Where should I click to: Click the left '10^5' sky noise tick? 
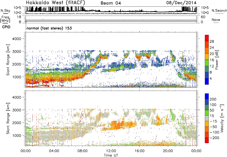[17, 8]
